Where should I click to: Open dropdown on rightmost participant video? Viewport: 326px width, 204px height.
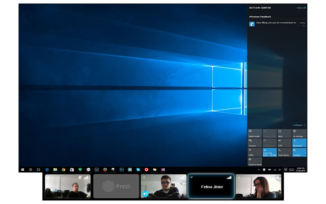click(x=239, y=177)
